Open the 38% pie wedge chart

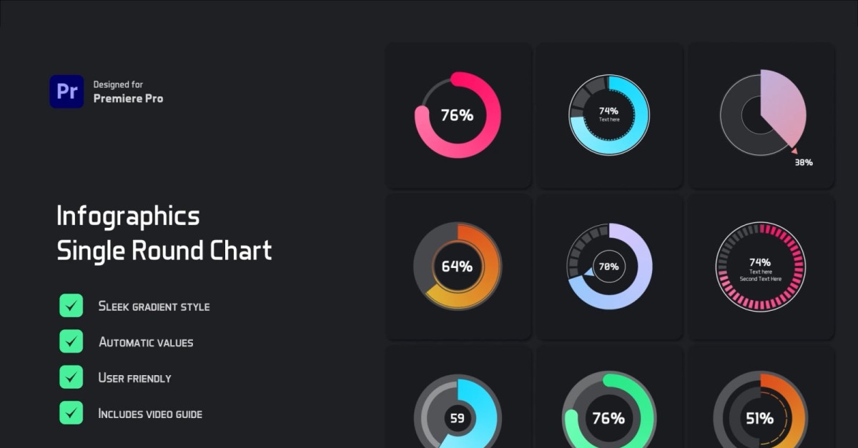[764, 113]
